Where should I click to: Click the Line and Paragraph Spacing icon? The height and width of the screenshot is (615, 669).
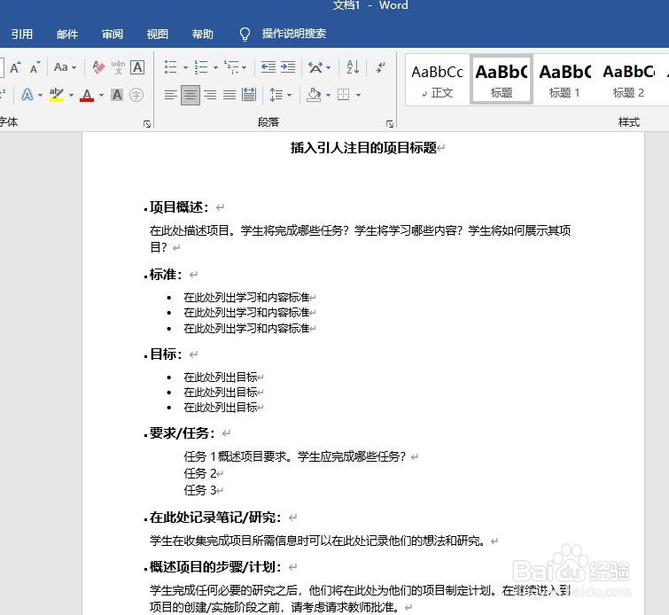(x=276, y=94)
